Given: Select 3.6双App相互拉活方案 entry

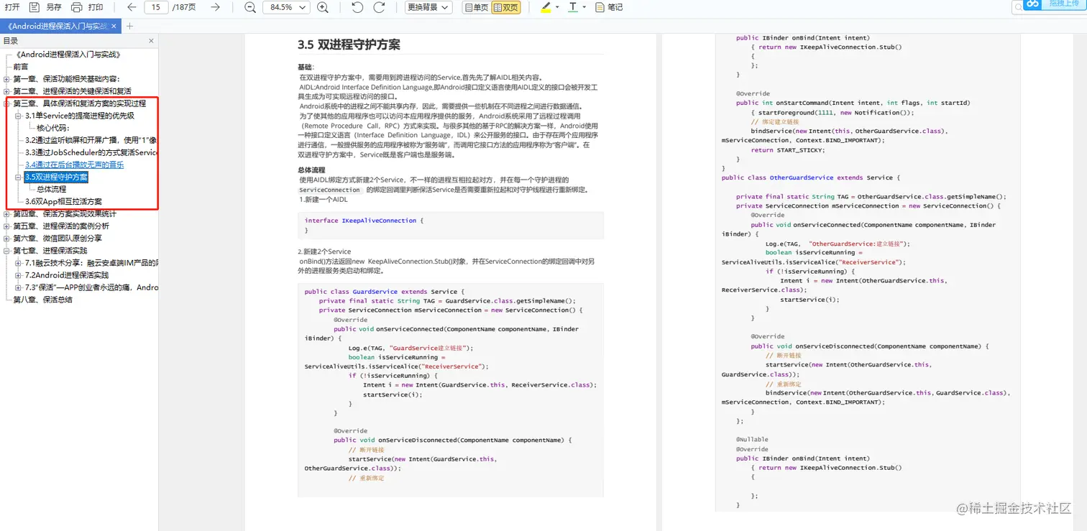Looking at the screenshot, I should 64,201.
